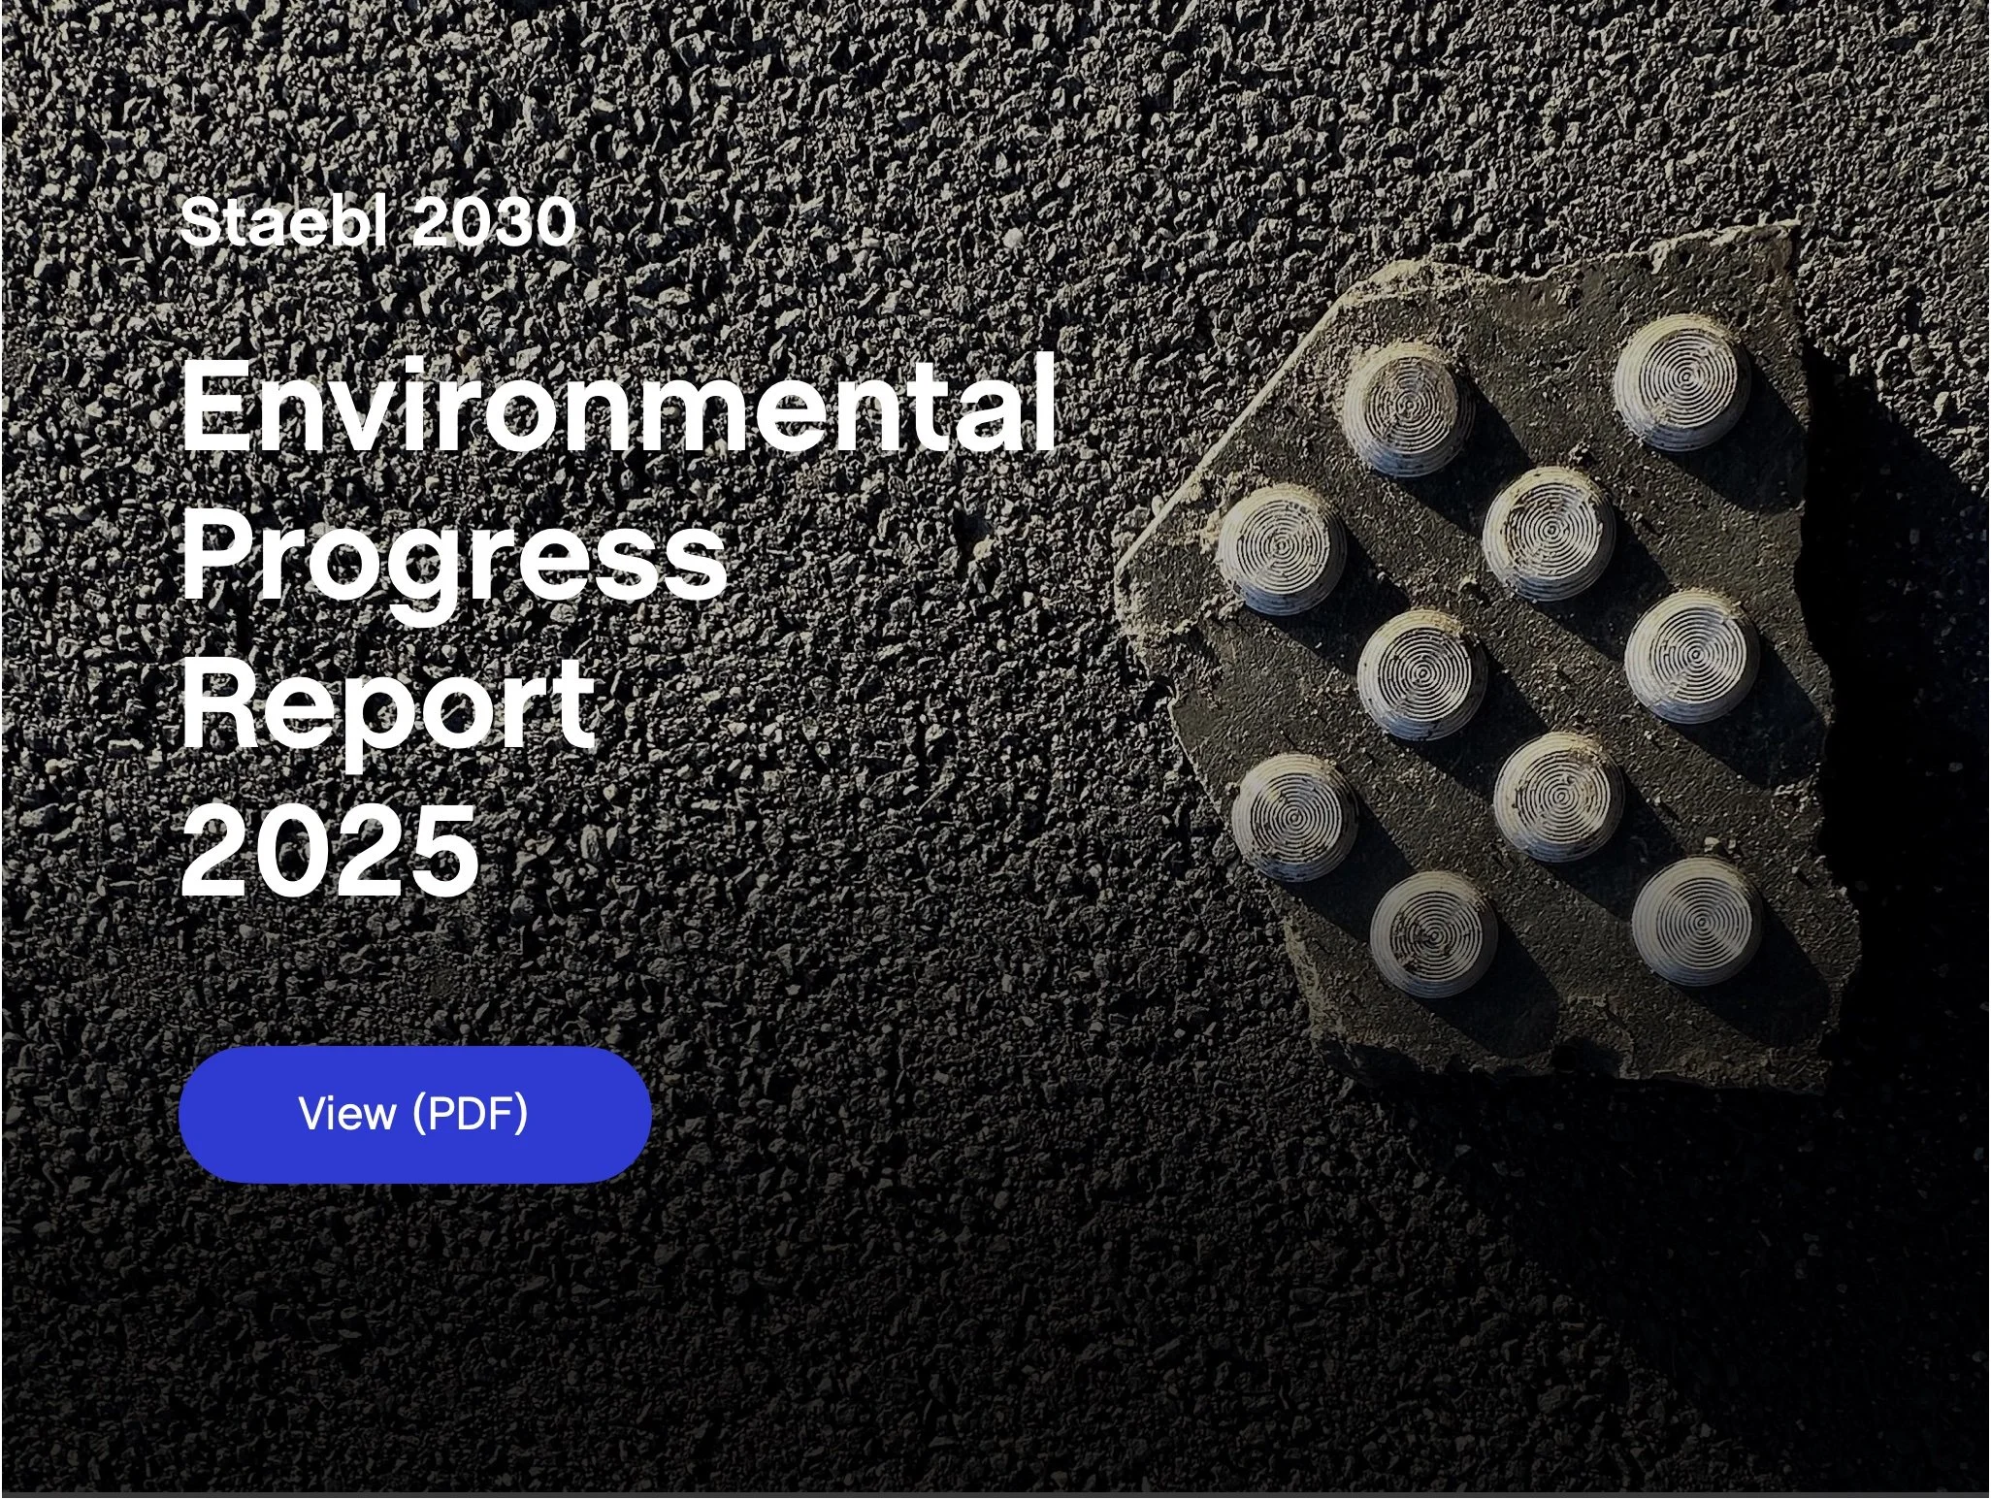The height and width of the screenshot is (1500, 1991).
Task: Click the 'Environmental Progress Report 2025' headline
Action: pyautogui.click(x=618, y=628)
